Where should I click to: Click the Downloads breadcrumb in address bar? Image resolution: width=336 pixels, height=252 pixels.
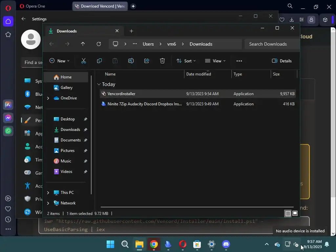pos(201,44)
